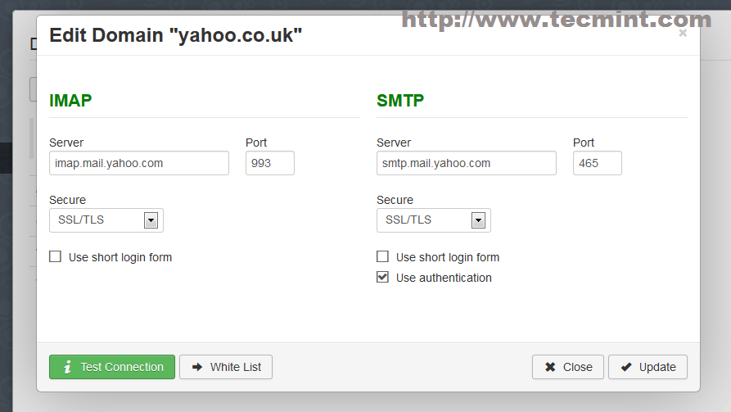The height and width of the screenshot is (412, 731).
Task: Focus the IMAP Server input field
Action: pos(139,163)
